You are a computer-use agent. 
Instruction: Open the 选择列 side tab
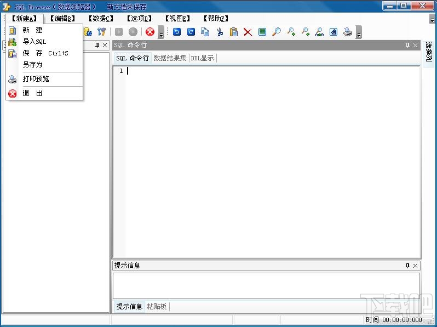point(429,54)
